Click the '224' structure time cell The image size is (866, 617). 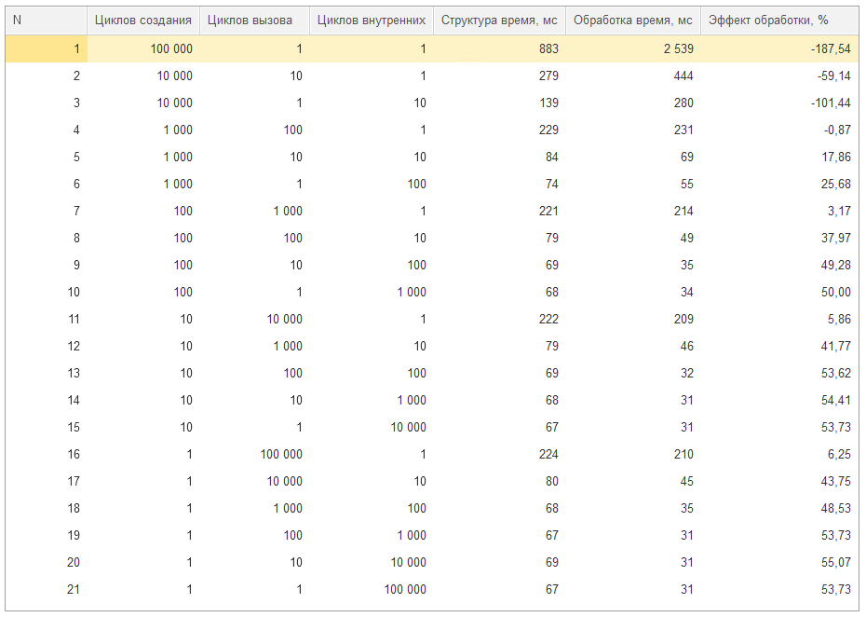click(499, 455)
